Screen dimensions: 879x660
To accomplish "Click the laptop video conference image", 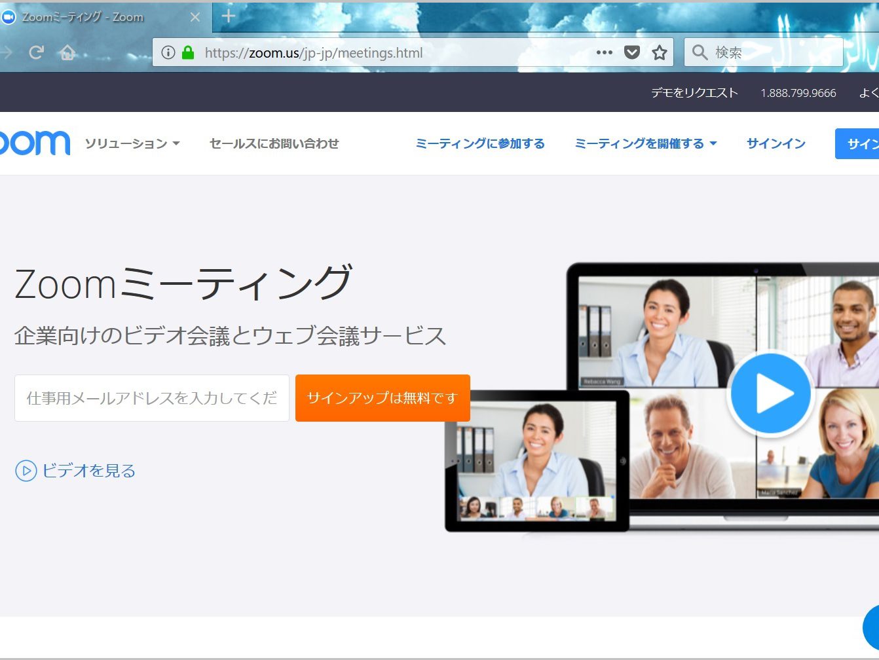I will (723, 395).
